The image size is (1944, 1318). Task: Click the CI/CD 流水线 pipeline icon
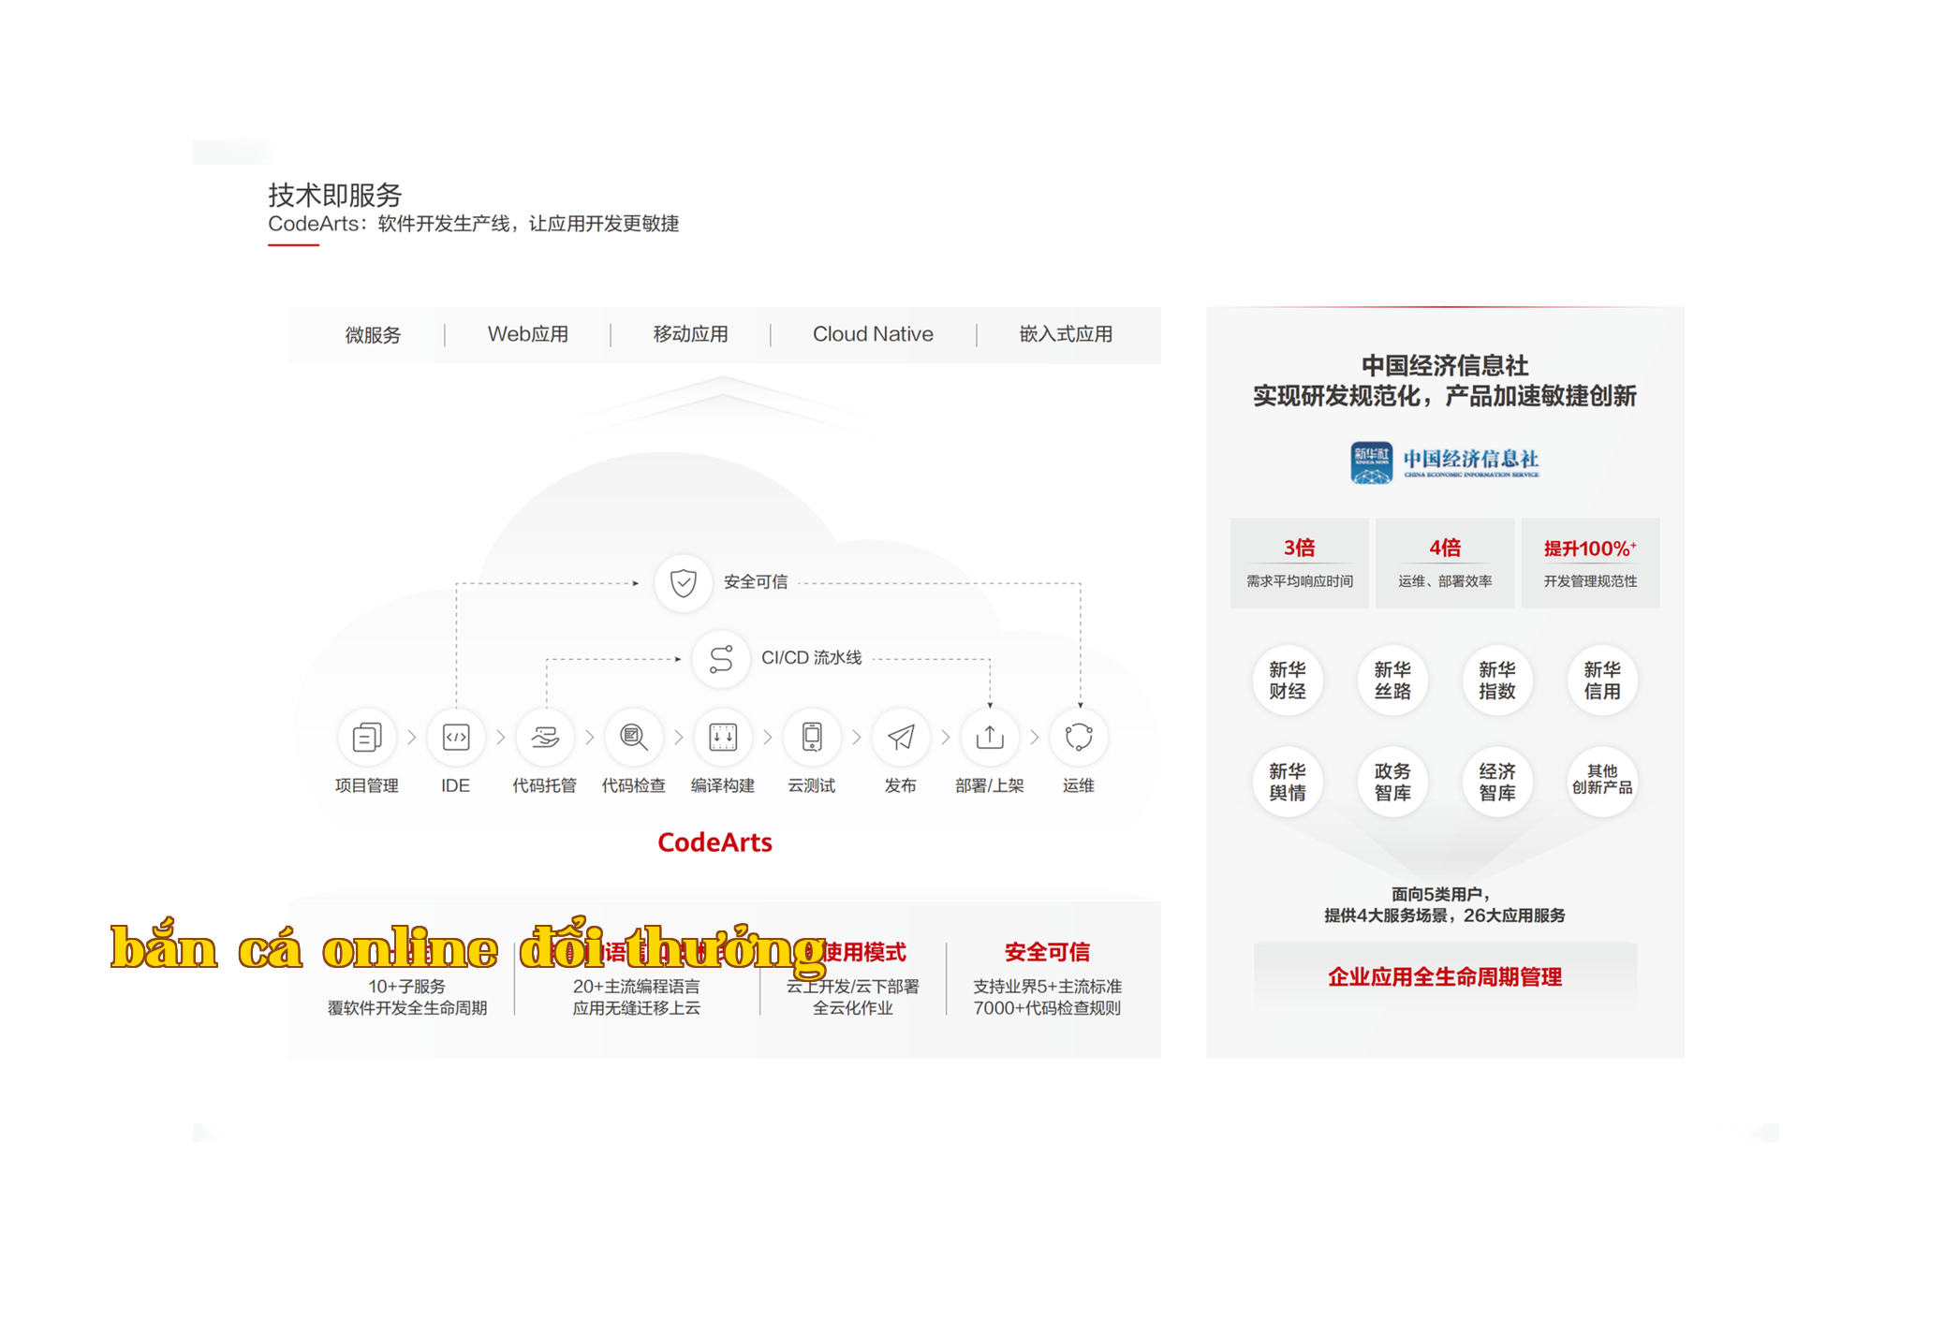point(720,658)
